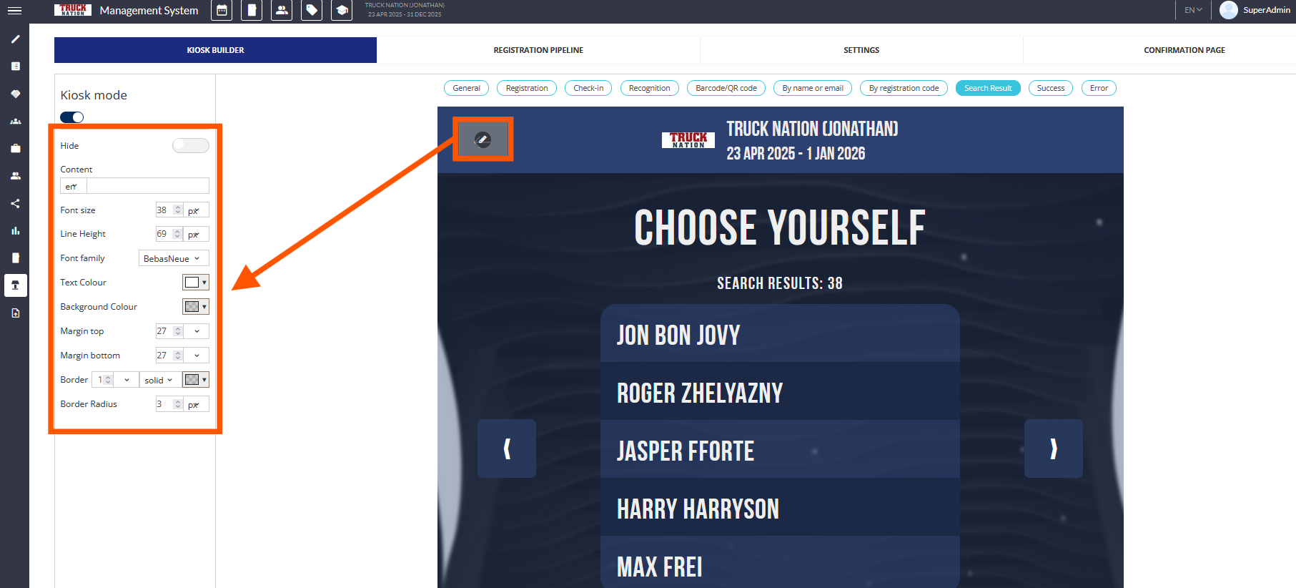Select the Barcode/QR code pill button
1296x588 pixels.
click(x=726, y=88)
